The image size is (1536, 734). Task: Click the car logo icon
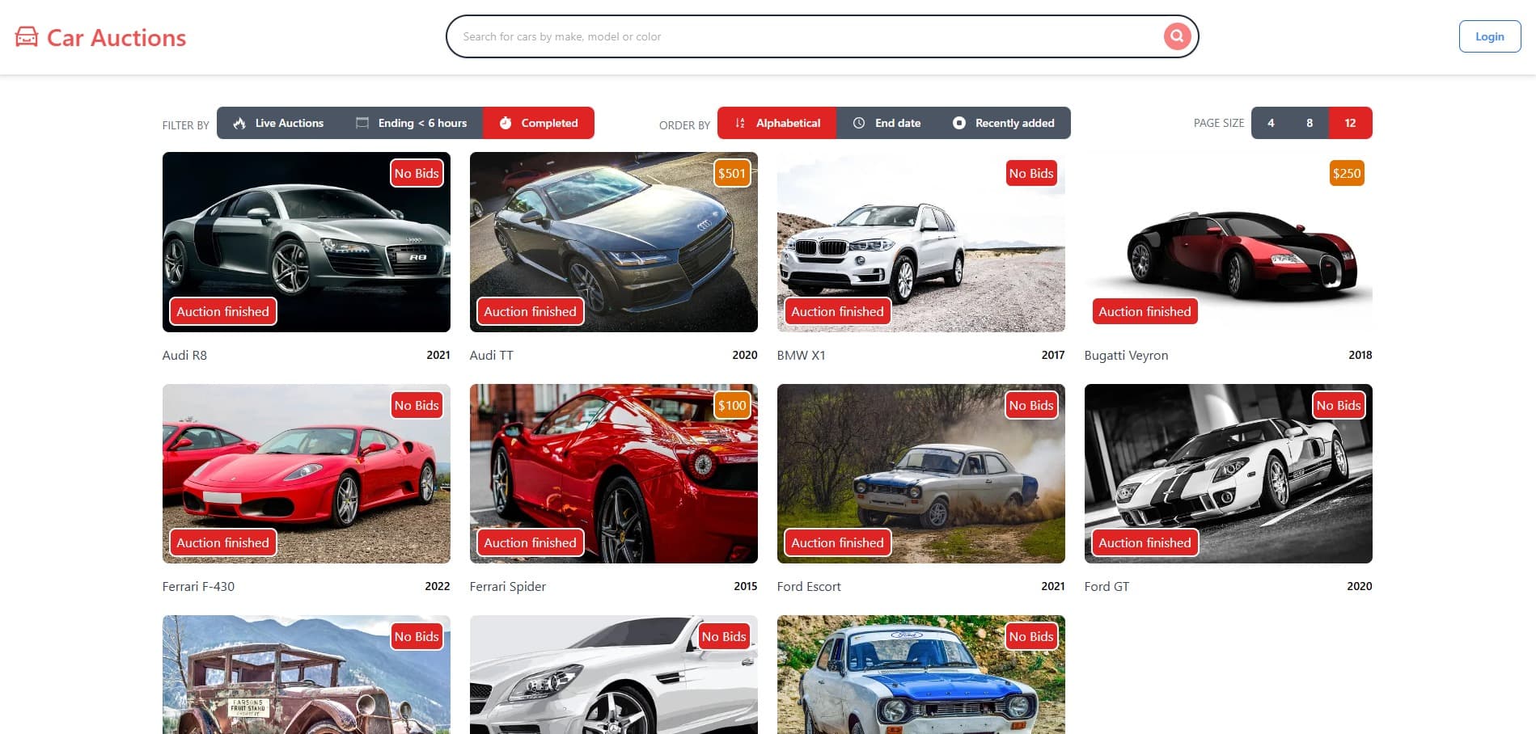[x=27, y=36]
